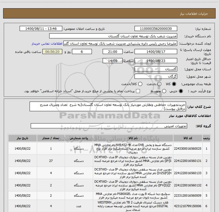Click the remaining days field showing 6
Viewport: 219px width, 212px height.
[82, 52]
